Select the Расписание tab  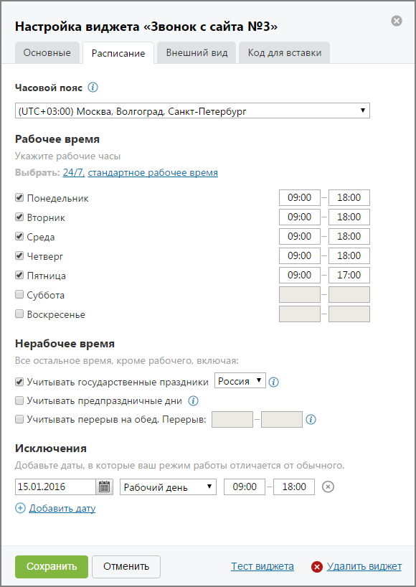pyautogui.click(x=118, y=53)
